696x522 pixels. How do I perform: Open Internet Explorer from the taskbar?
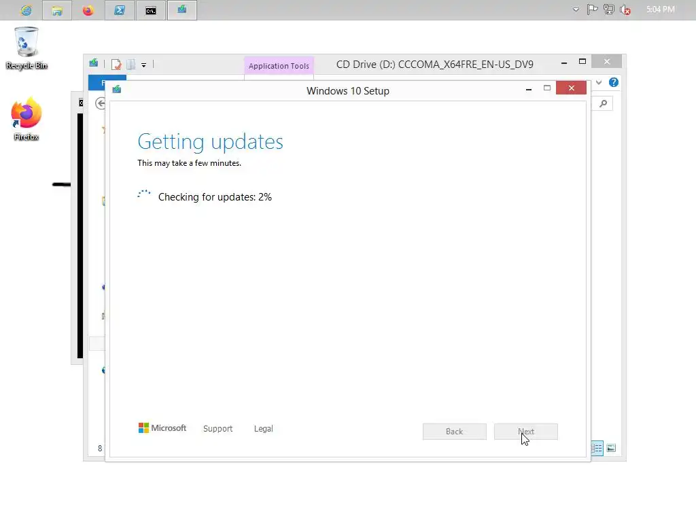click(27, 10)
